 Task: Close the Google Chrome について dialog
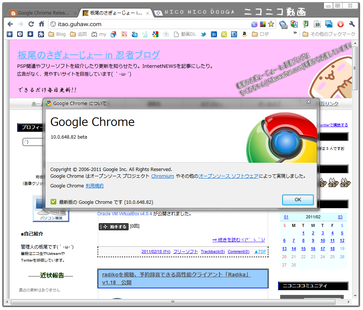coord(309,102)
